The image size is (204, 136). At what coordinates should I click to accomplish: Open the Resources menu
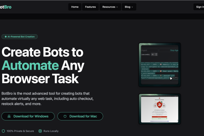tap(110, 7)
